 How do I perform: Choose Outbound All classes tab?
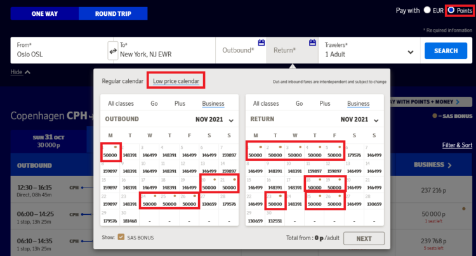point(121,104)
